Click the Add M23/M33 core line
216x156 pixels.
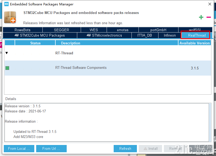28,137
